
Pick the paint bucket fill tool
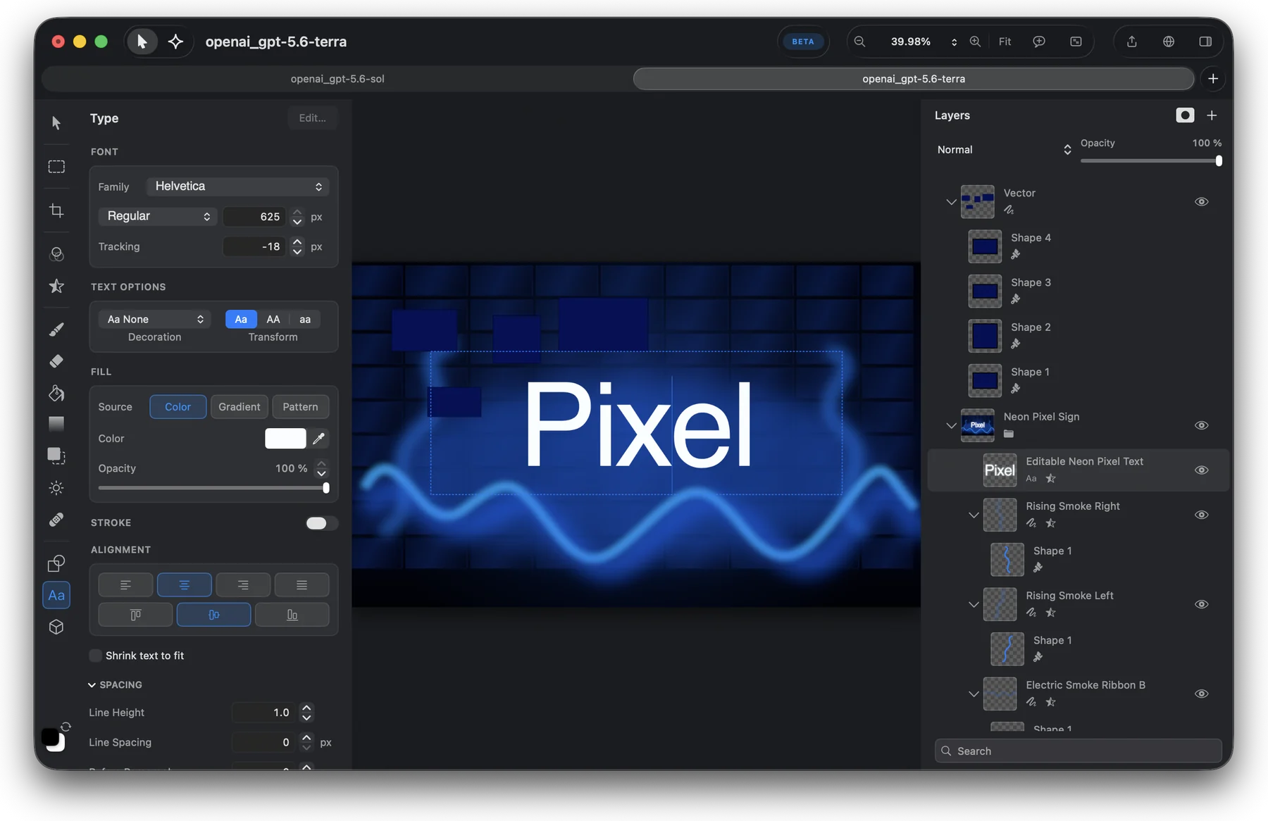click(56, 392)
